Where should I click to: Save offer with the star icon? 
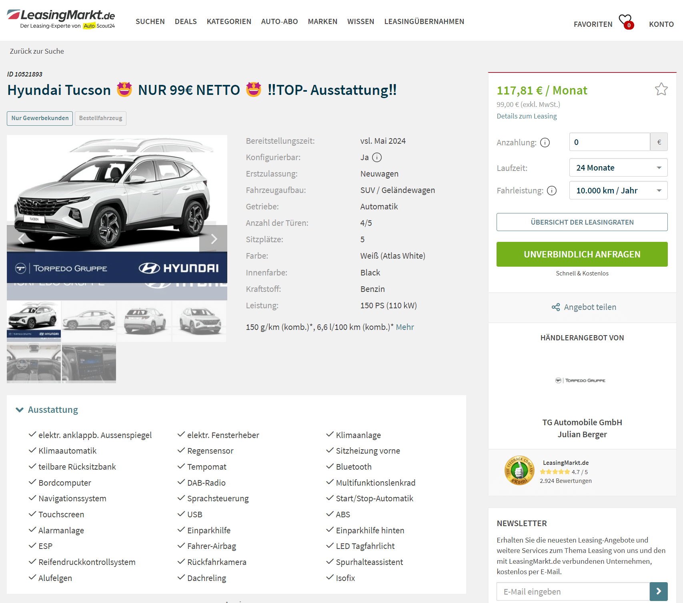pos(661,89)
